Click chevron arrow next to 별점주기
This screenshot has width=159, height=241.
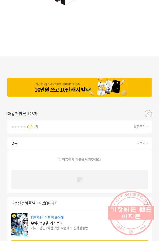(x=147, y=127)
